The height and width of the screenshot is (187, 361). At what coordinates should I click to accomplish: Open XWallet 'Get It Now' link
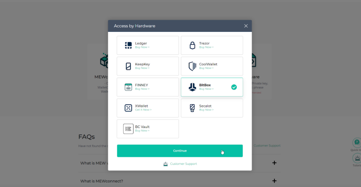tap(143, 110)
